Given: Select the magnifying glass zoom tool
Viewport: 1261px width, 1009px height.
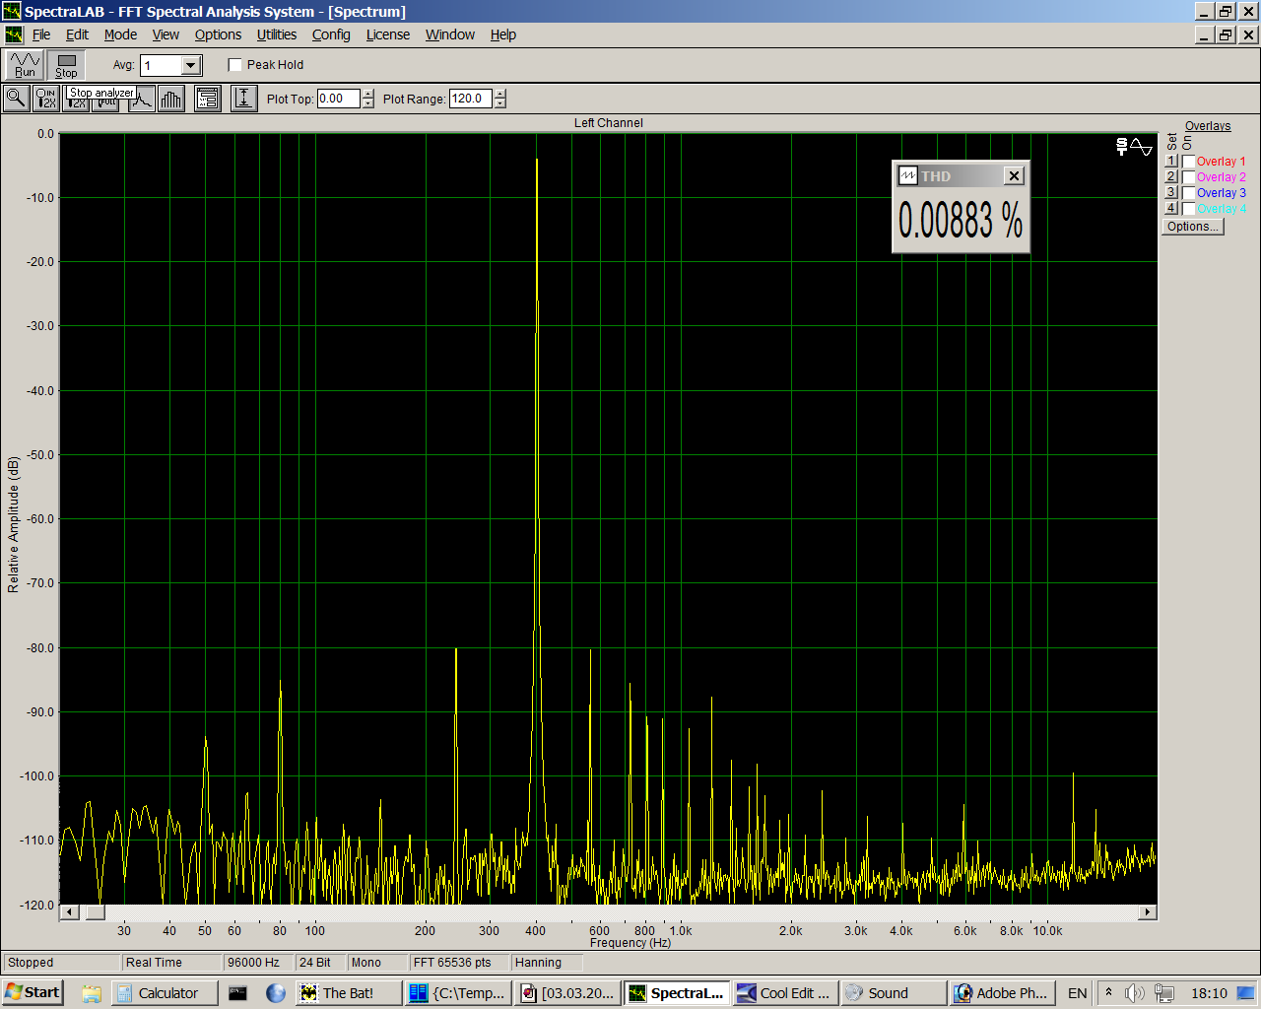Looking at the screenshot, I should pos(16,98).
